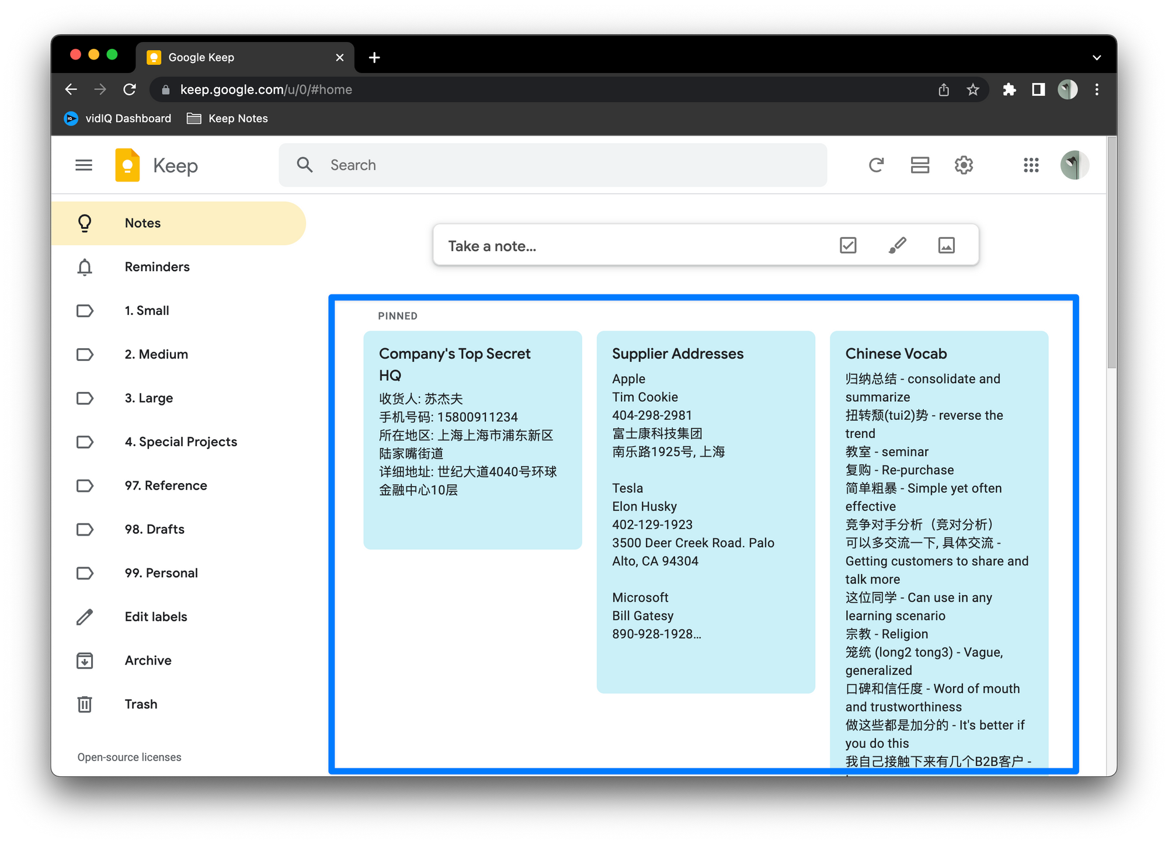
Task: Select the 4. Special Projects label
Action: (x=180, y=442)
